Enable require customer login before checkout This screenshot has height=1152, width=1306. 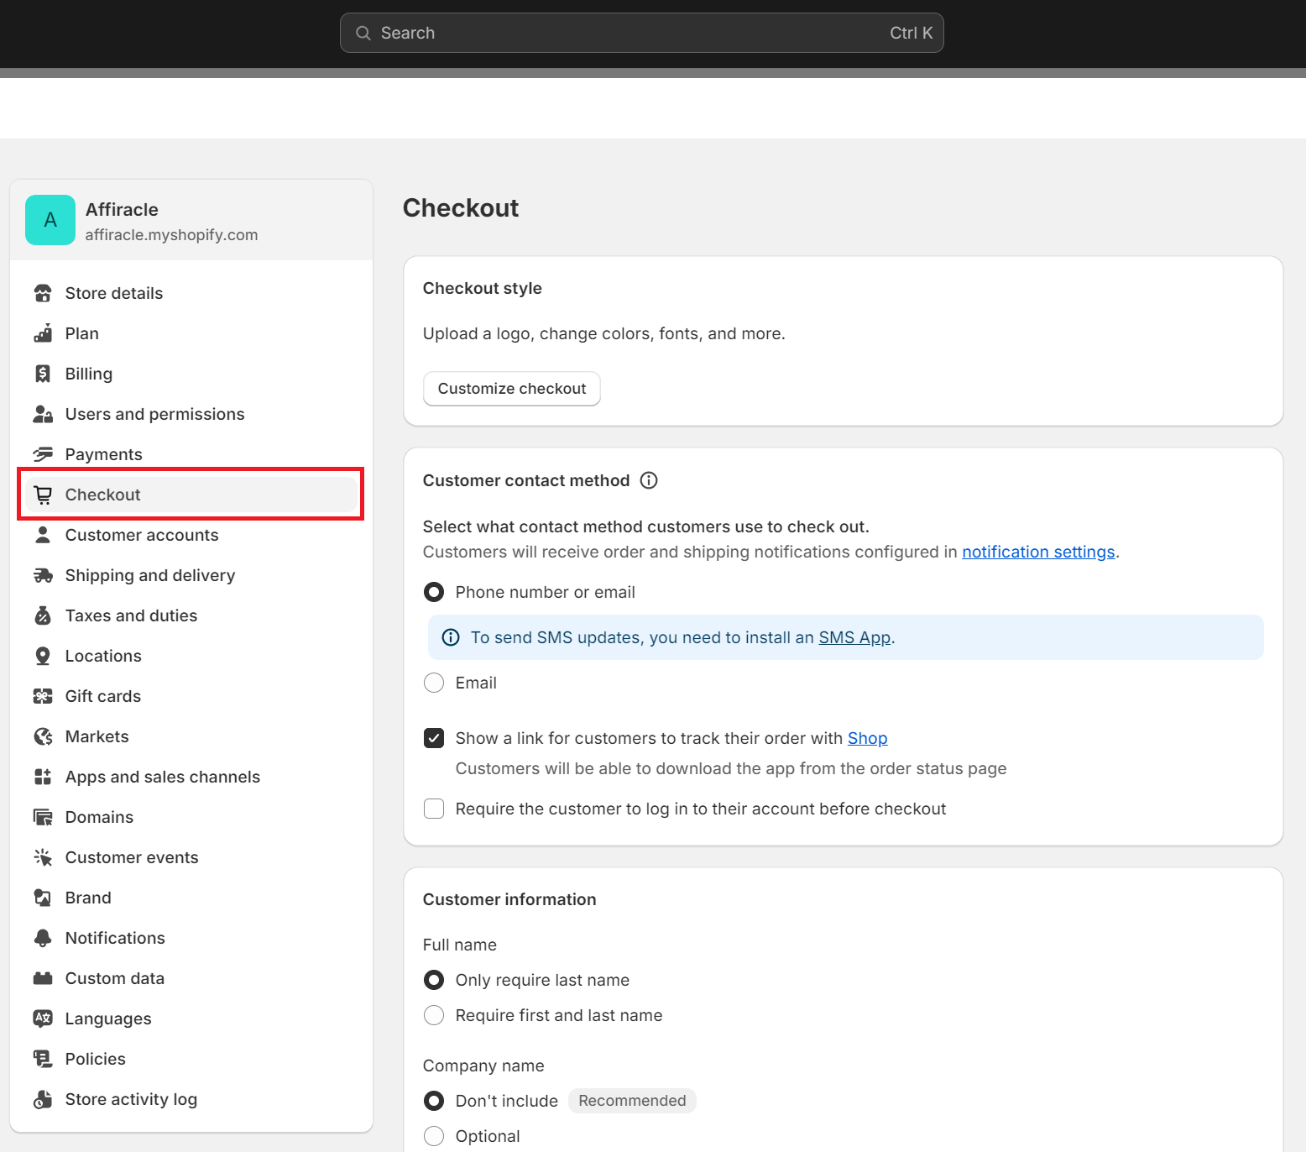click(434, 809)
